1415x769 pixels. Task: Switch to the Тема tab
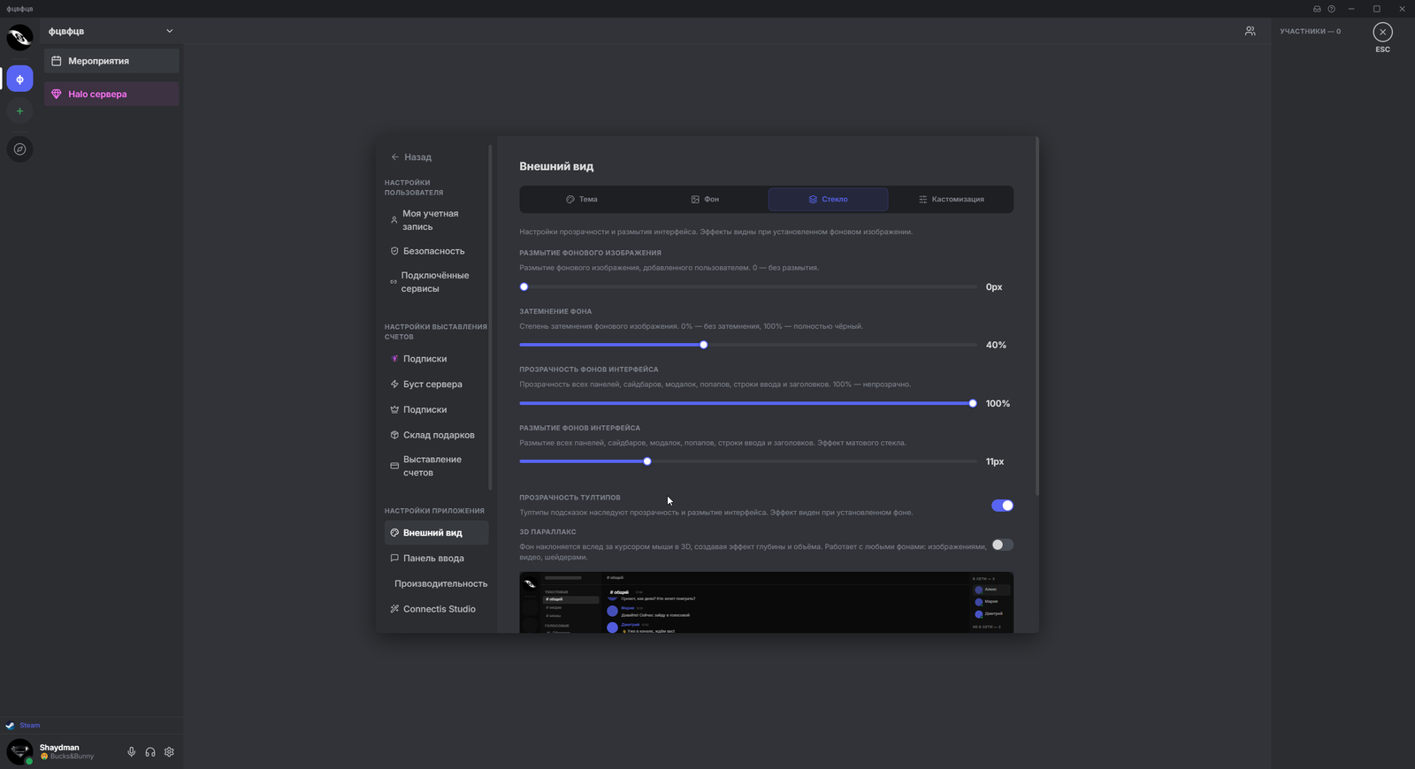coord(582,199)
